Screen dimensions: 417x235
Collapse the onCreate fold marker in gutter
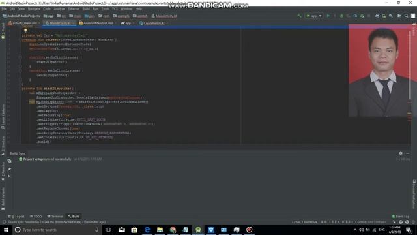coord(20,40)
